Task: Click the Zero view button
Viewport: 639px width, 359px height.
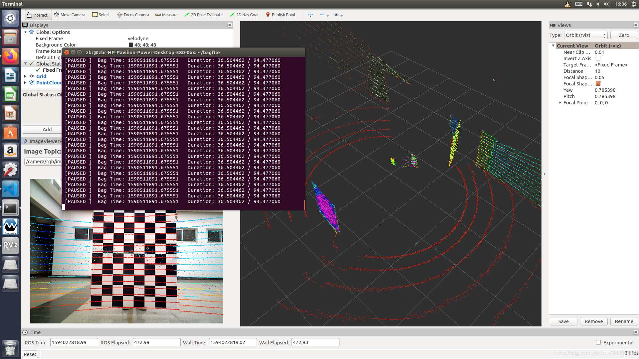Action: 624,35
